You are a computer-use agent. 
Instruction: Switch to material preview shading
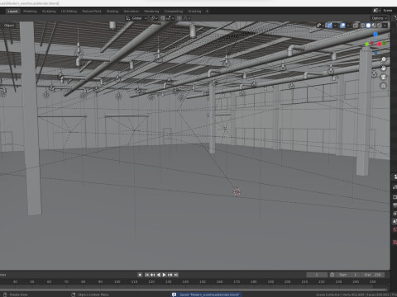(x=374, y=26)
